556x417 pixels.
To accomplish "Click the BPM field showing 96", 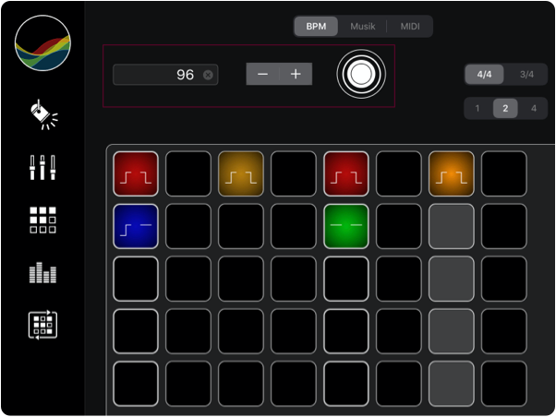I will coord(165,75).
